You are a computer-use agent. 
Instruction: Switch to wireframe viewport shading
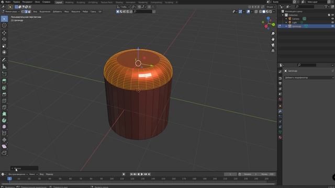(261, 11)
